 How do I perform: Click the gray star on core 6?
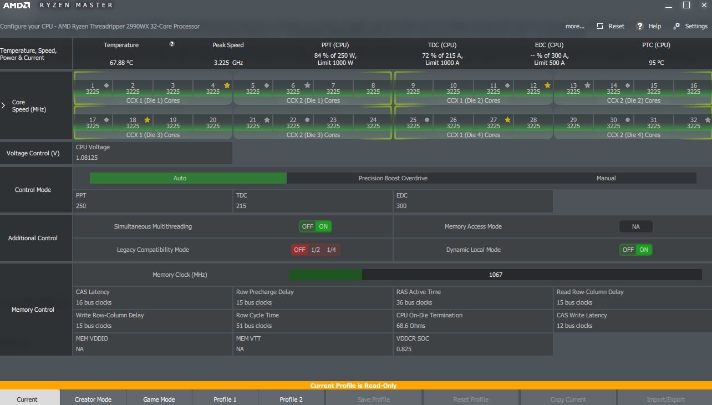307,85
